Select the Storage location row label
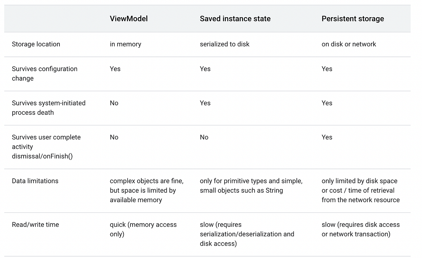Image resolution: width=422 pixels, height=258 pixels. tap(36, 44)
